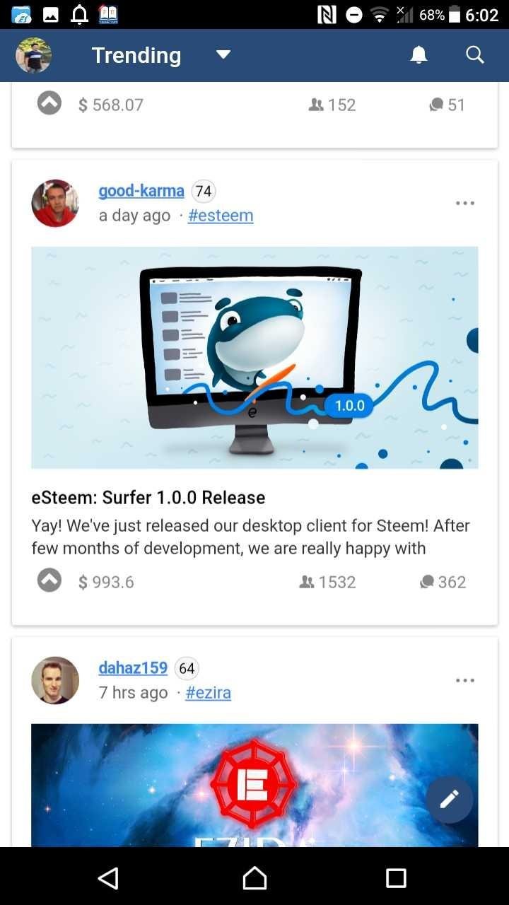Open the #ezira tag
Viewport: 509px width, 905px height.
[x=208, y=693]
